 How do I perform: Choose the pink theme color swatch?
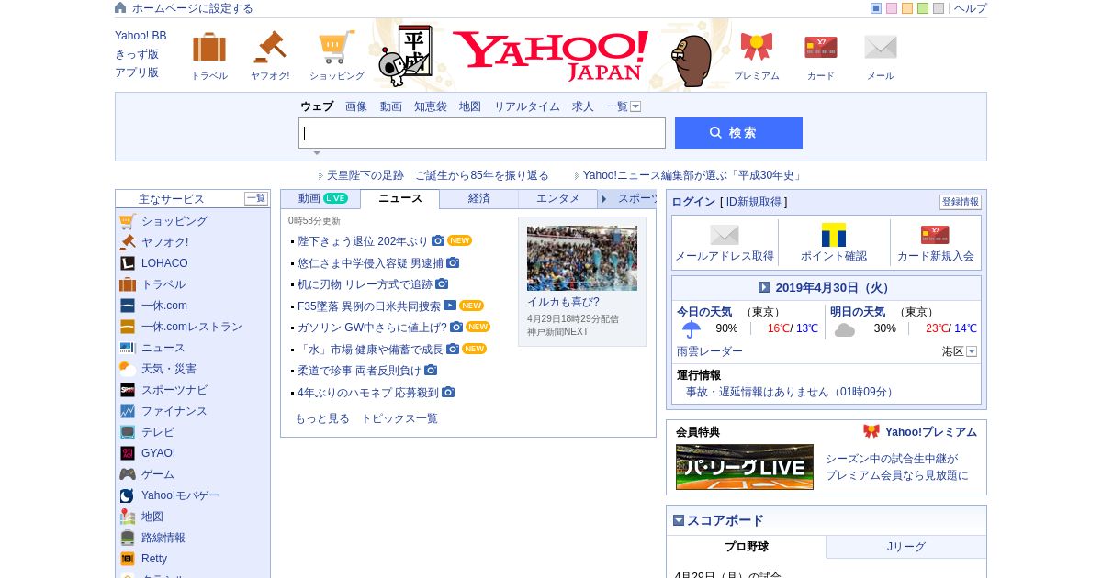(892, 8)
